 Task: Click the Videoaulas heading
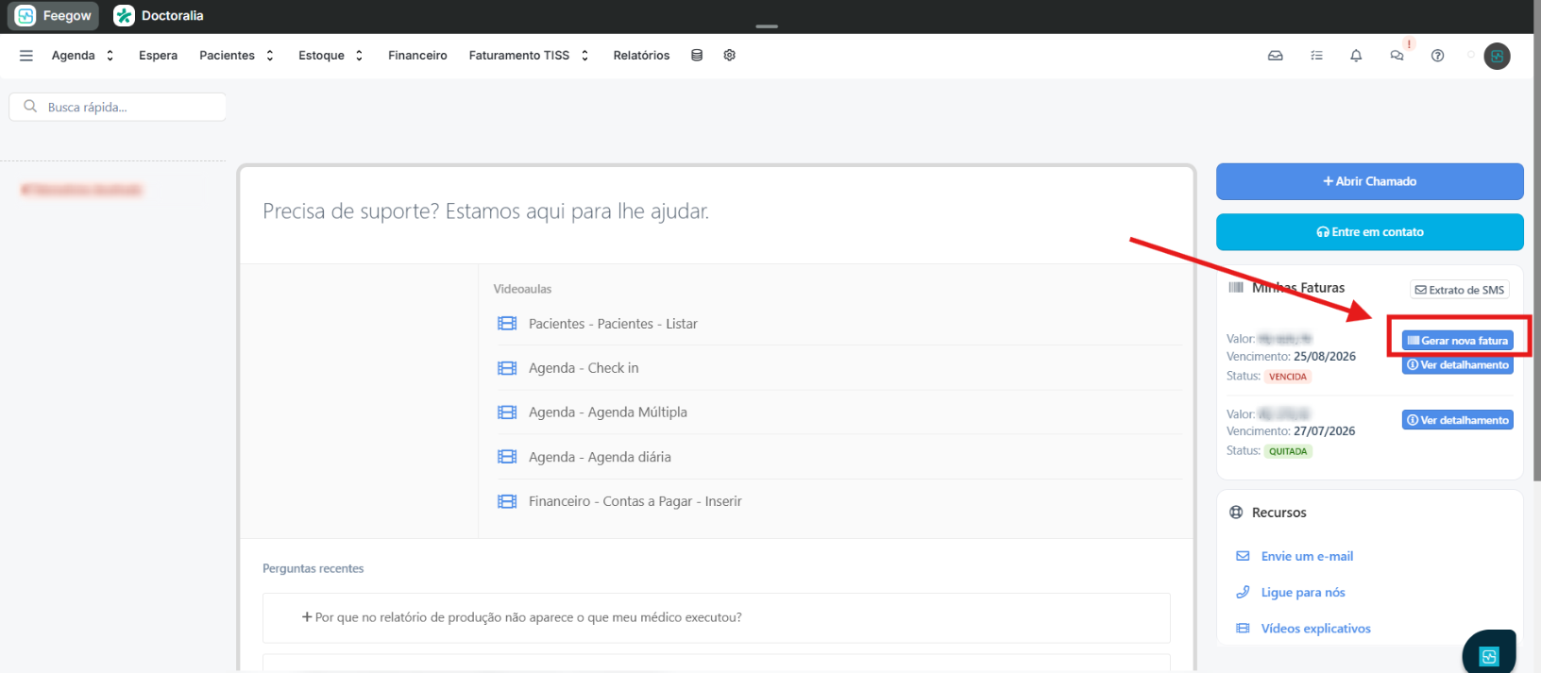(522, 289)
